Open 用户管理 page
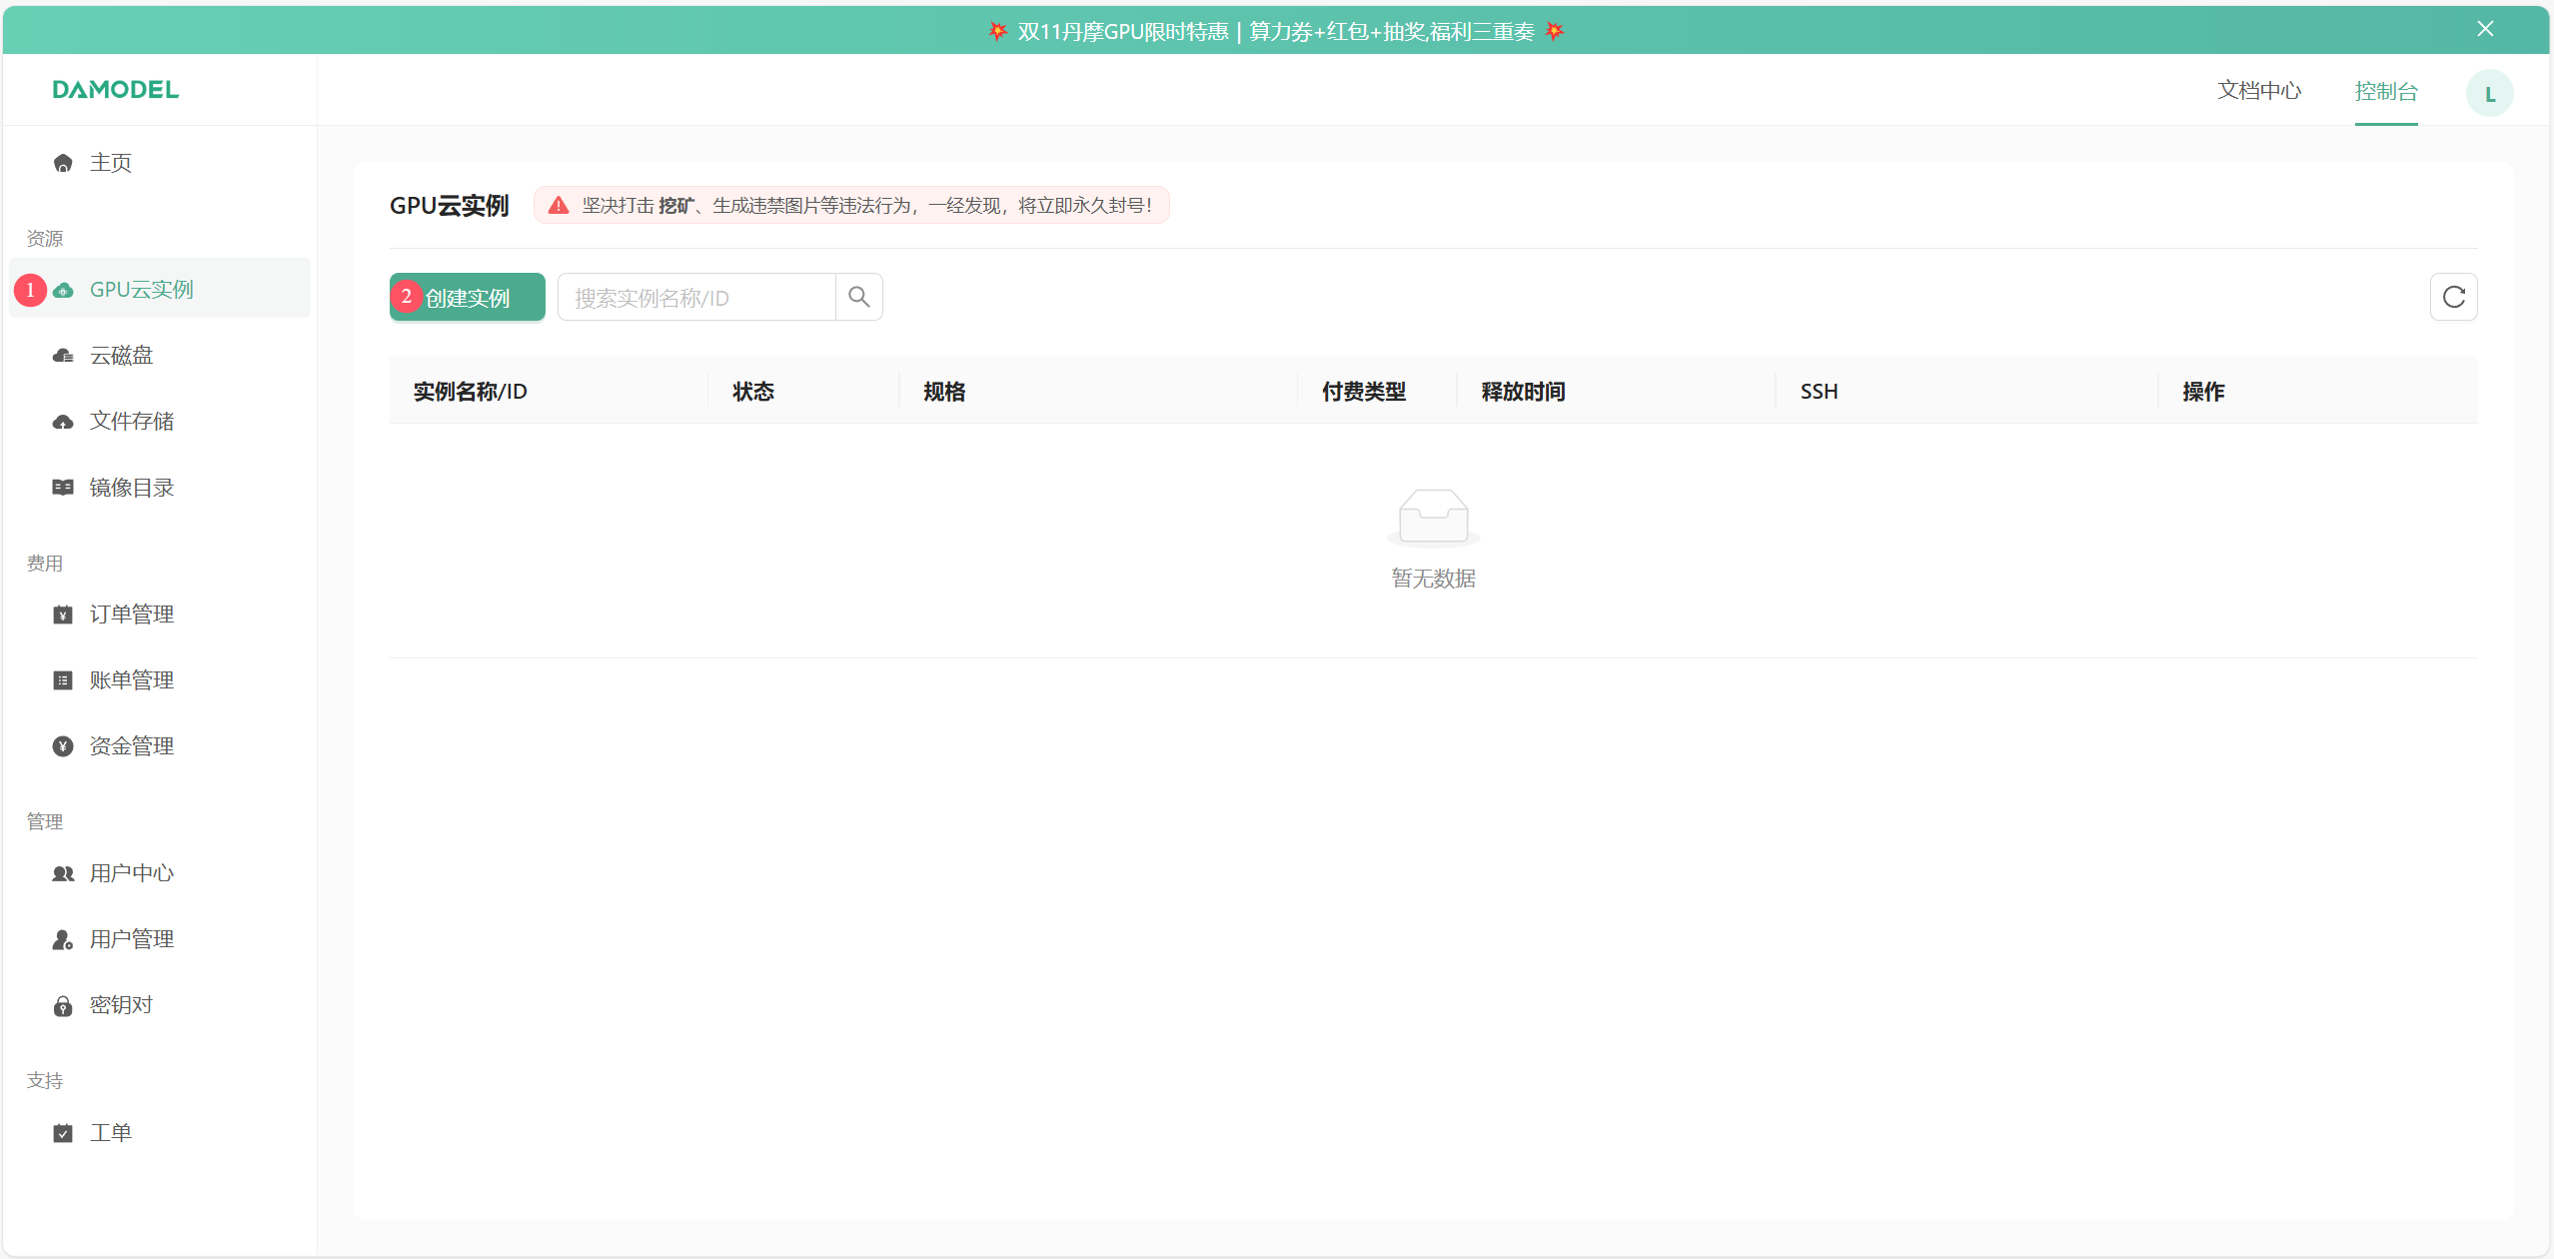This screenshot has width=2554, height=1259. tap(160, 939)
